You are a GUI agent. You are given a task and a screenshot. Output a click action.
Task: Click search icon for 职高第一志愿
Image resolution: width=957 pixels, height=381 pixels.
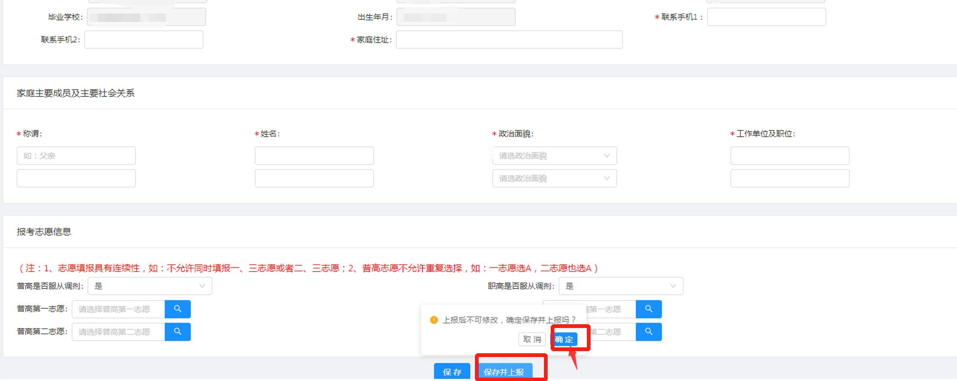[649, 309]
